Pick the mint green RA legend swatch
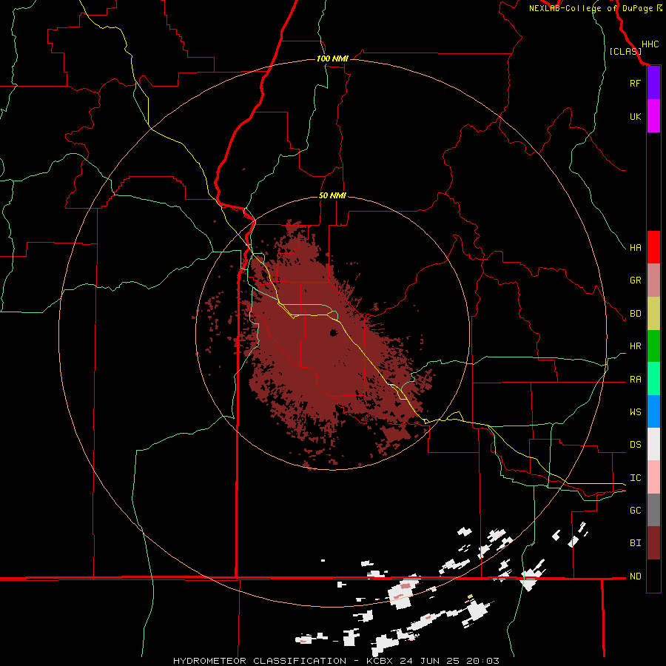The image size is (666, 666). (x=653, y=379)
